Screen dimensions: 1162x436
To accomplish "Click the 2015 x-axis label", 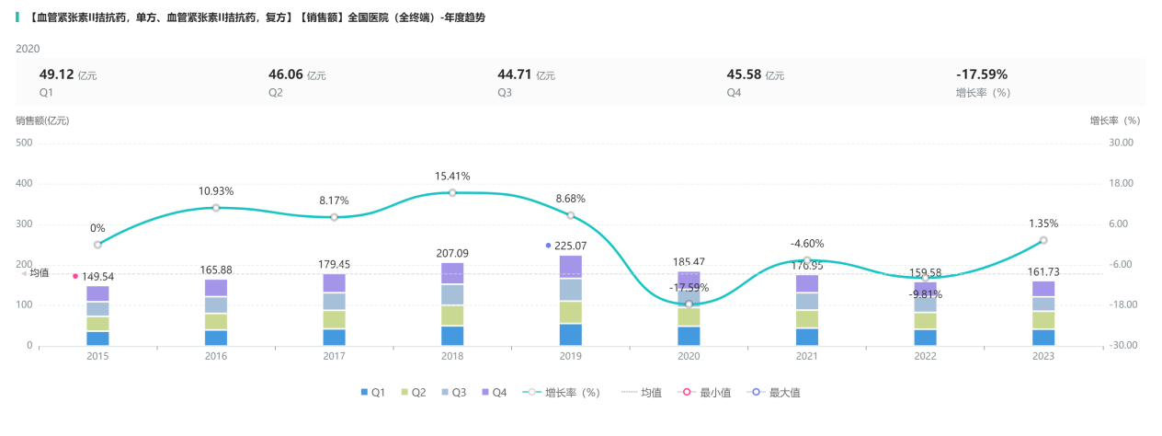I will click(97, 357).
